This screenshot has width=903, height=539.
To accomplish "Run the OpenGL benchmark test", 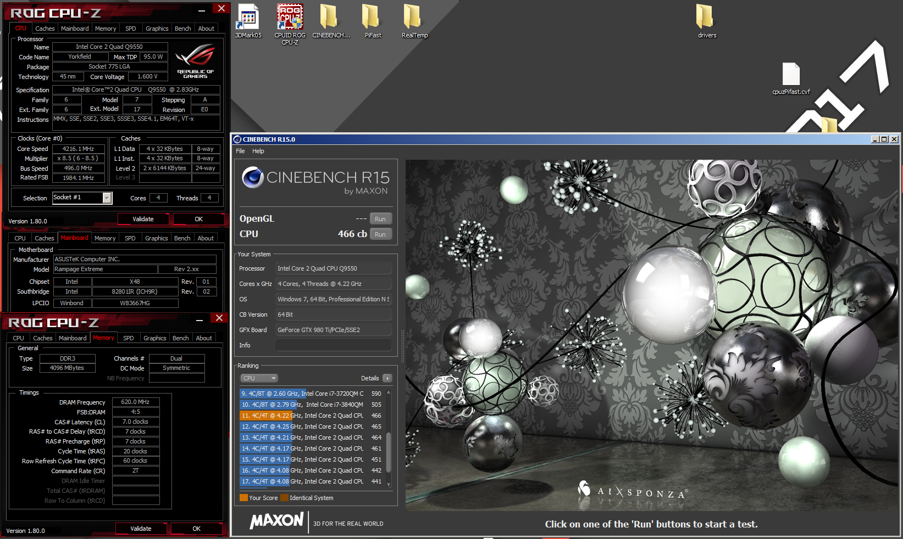I will coord(380,219).
